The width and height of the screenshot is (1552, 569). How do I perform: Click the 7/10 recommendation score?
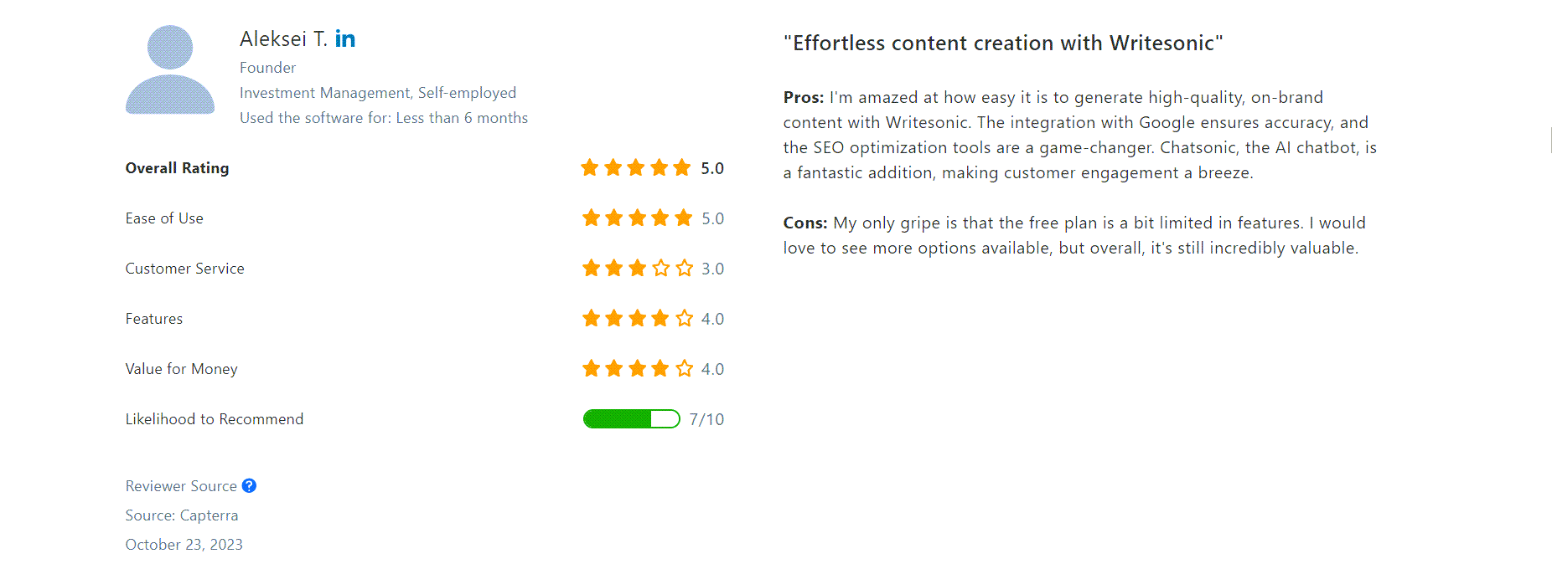(706, 419)
